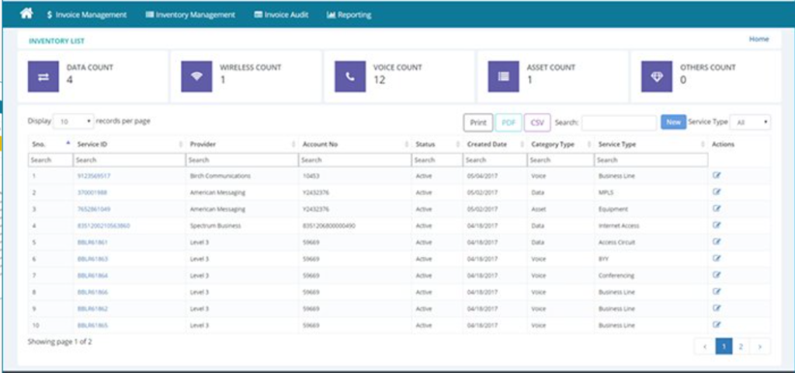Click the Home icon in navbar

click(26, 13)
